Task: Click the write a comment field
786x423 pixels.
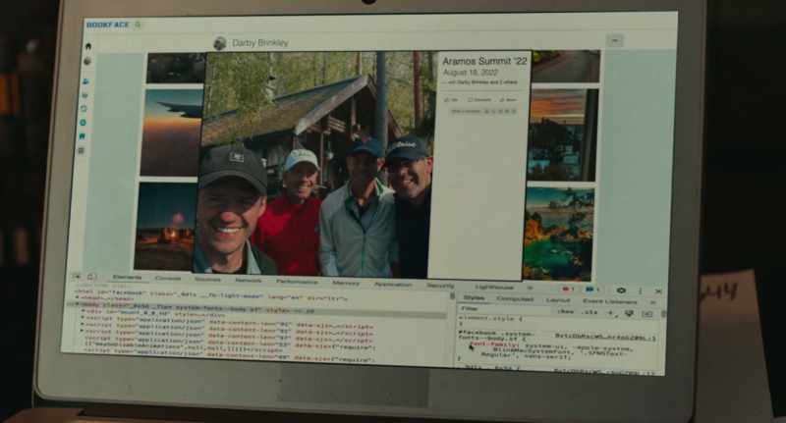Action: (483, 111)
